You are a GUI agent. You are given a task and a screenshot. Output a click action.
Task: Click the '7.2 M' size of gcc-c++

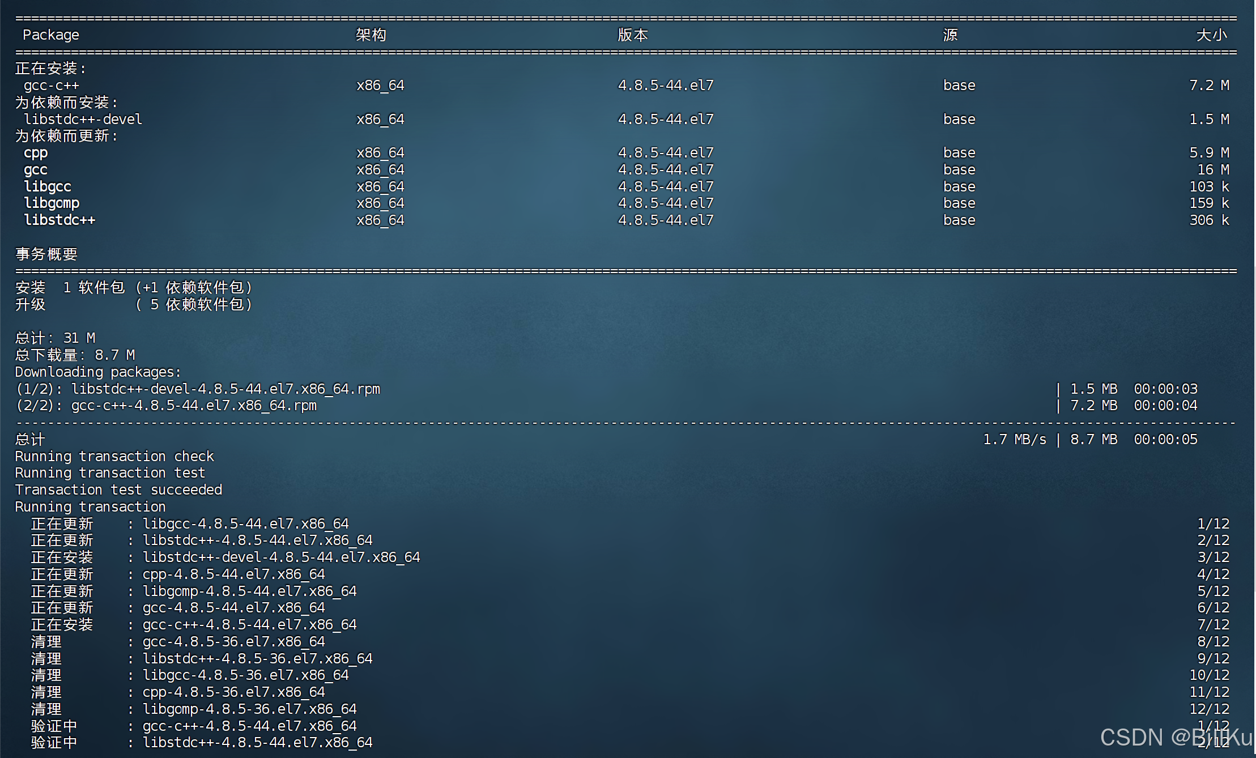click(x=1209, y=86)
